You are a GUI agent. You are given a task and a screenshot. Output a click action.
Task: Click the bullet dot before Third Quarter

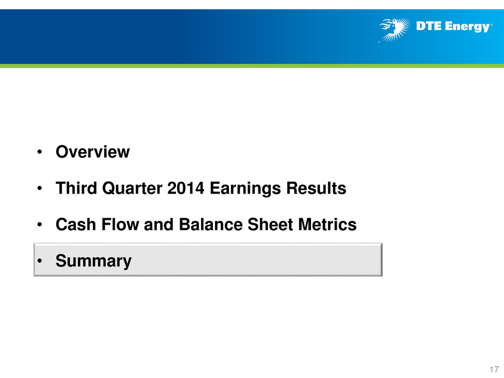coord(40,188)
